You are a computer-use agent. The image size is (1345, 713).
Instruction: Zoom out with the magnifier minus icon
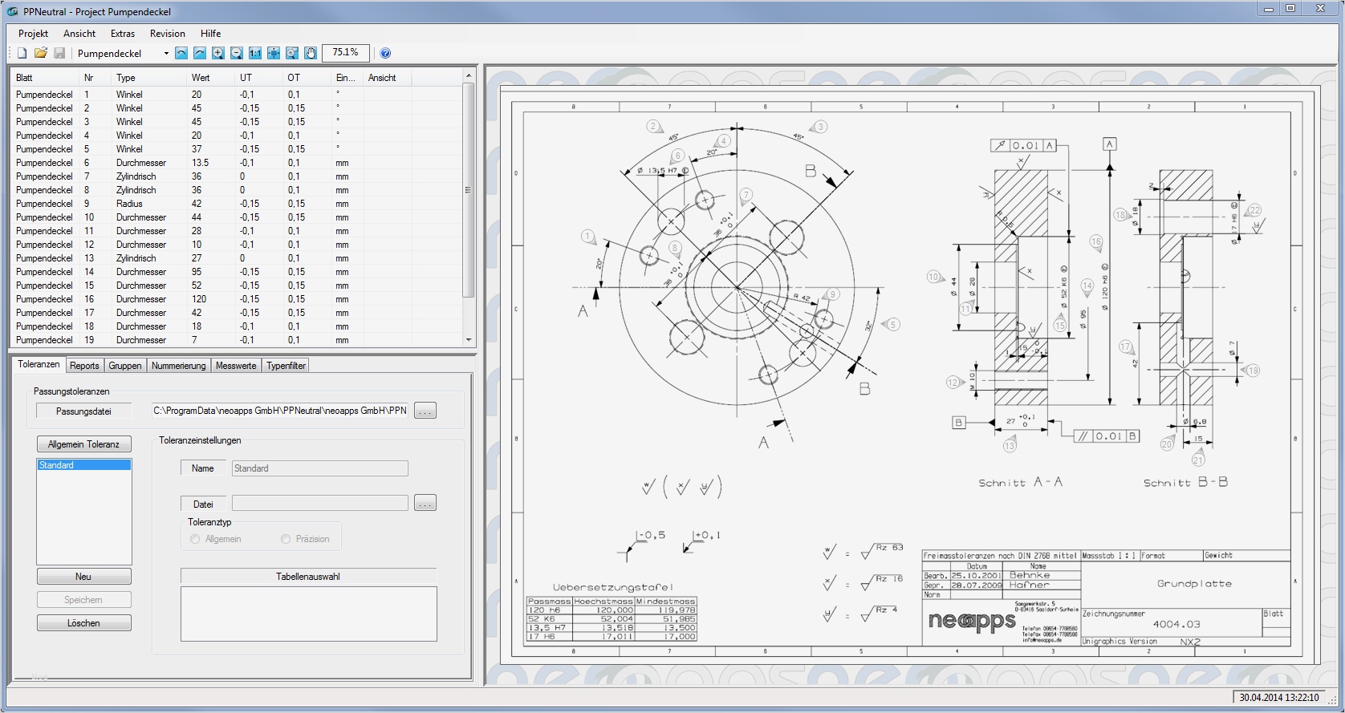click(237, 53)
